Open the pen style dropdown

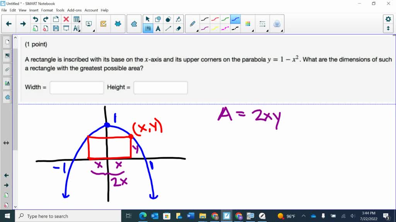(x=198, y=30)
